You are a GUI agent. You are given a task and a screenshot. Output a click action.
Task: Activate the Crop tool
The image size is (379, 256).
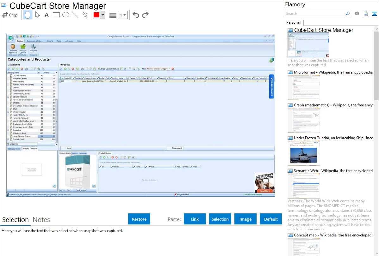10,15
